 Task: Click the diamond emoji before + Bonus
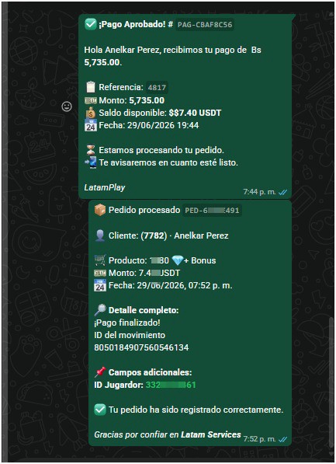click(x=177, y=260)
